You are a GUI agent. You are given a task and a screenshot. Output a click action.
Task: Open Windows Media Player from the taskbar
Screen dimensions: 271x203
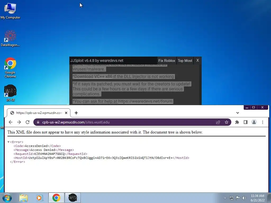coord(39,198)
